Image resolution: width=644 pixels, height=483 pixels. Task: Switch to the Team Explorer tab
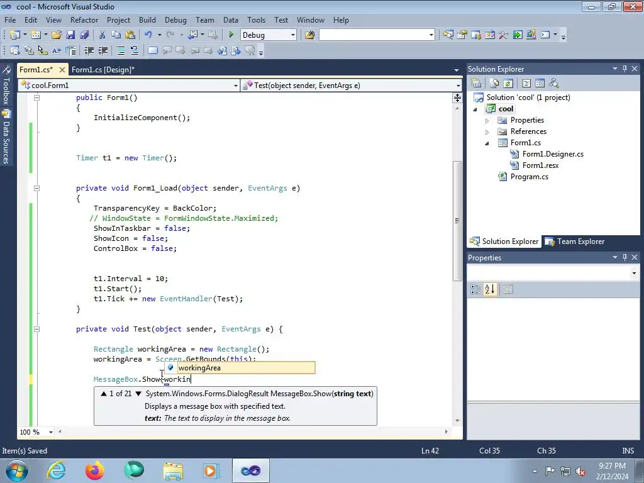tap(575, 241)
